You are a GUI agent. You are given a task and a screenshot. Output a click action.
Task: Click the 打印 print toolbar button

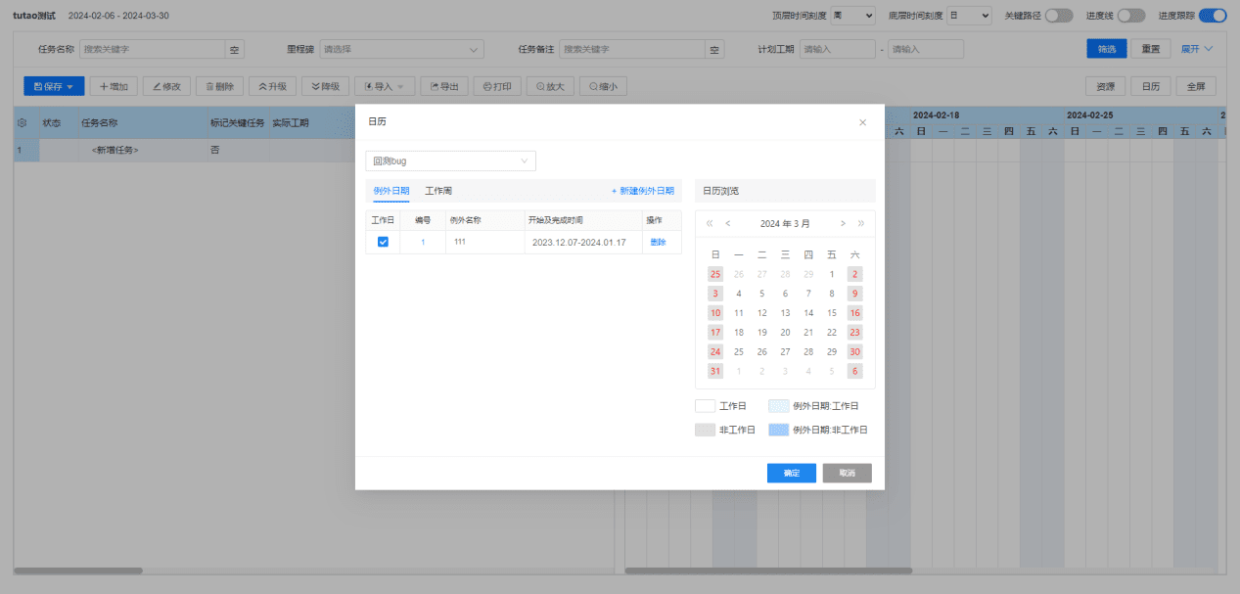click(x=497, y=86)
